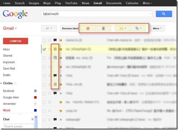Click the blue search magnifier button
The width and height of the screenshot is (178, 130).
[x=164, y=14]
